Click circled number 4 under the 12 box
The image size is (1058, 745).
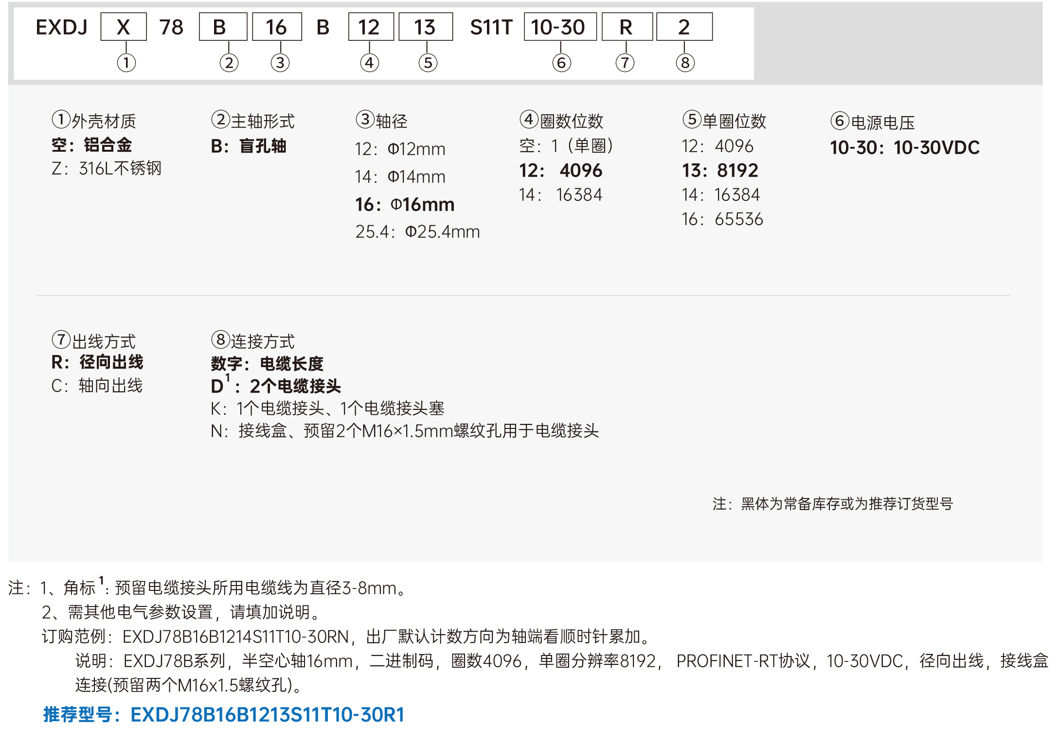click(370, 63)
